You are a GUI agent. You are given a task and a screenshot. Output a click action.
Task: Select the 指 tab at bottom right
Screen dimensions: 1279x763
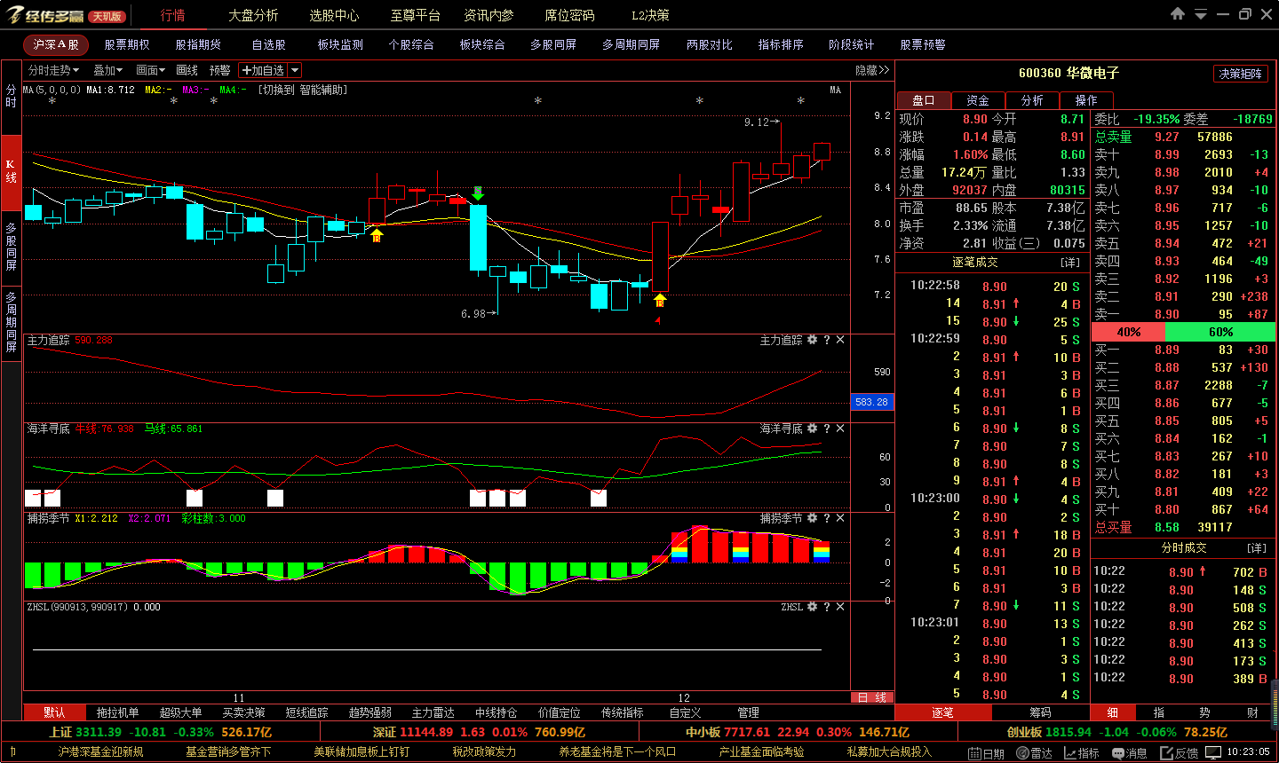[x=1159, y=712]
